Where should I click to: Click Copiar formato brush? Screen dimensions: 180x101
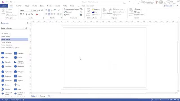tap(12, 15)
